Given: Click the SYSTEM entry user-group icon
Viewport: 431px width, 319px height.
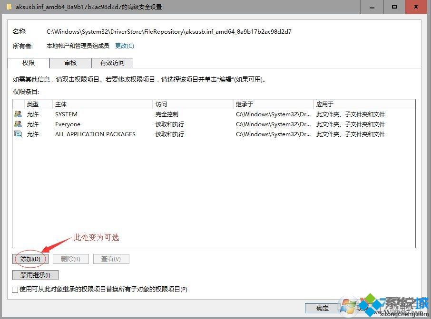Looking at the screenshot, I should (18, 114).
